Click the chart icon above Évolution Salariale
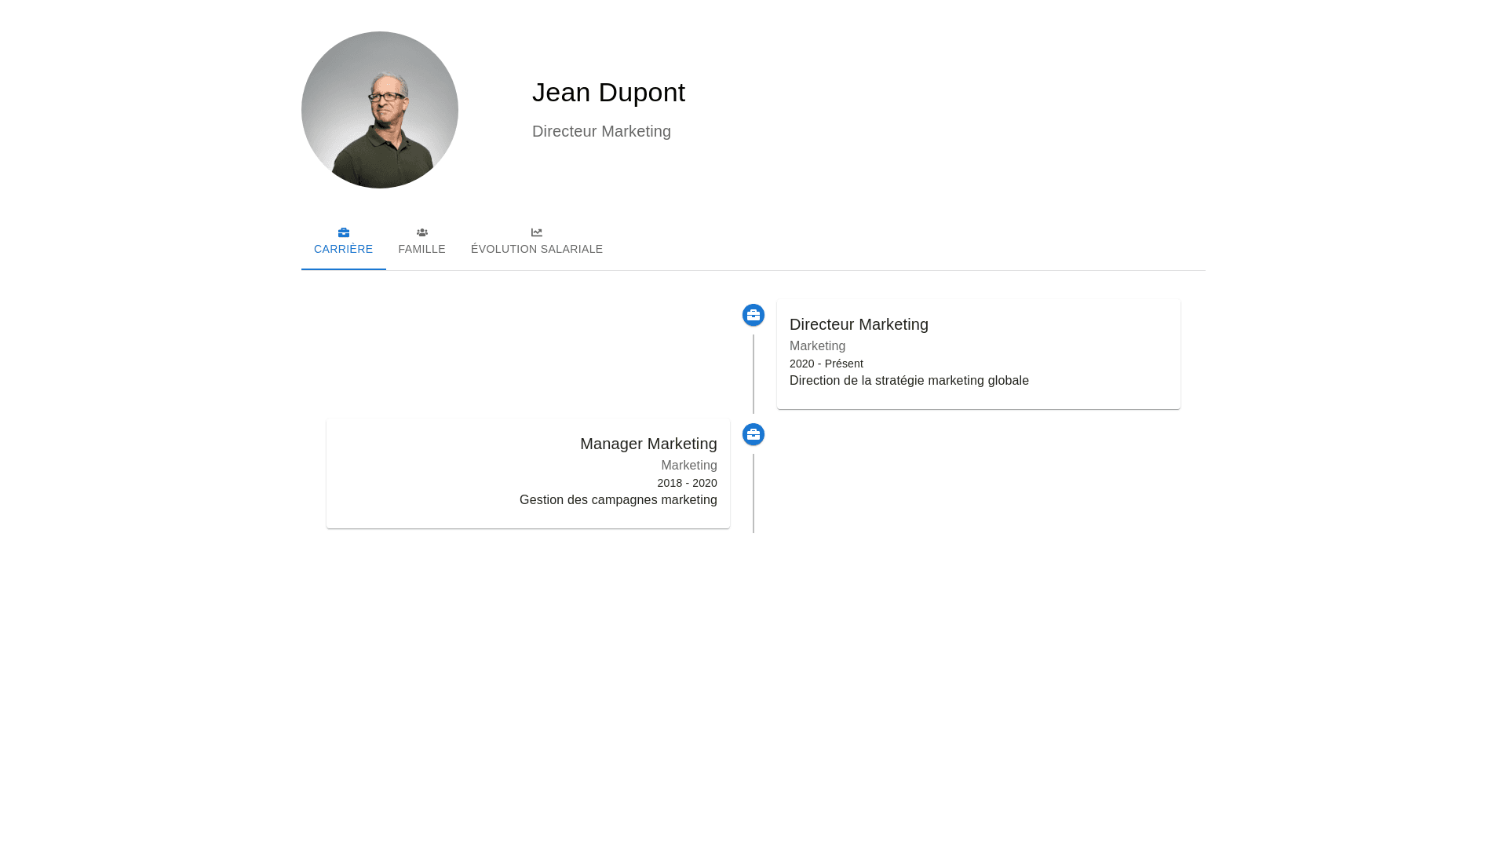 pos(537,232)
